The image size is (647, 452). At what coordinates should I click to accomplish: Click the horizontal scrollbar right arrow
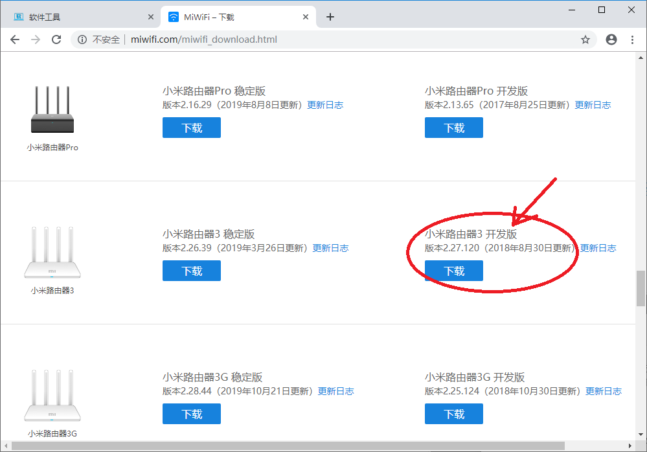[630, 446]
